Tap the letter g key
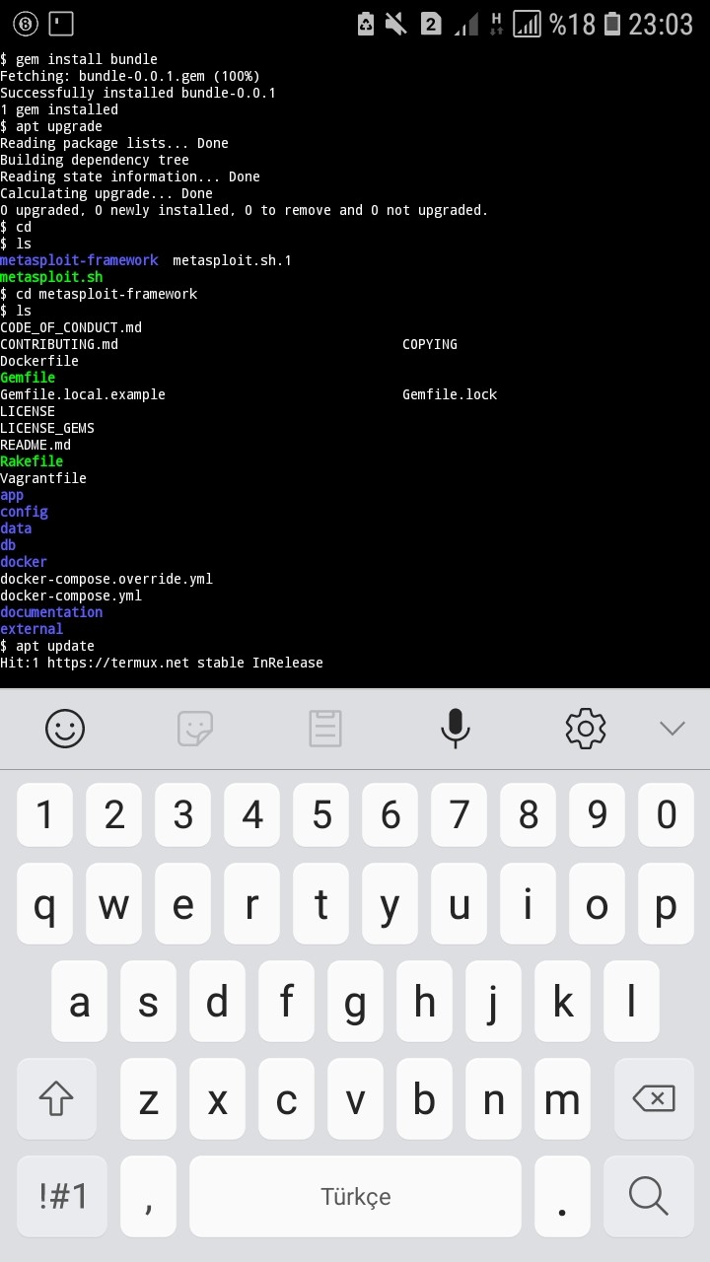The height and width of the screenshot is (1262, 710). [355, 1002]
